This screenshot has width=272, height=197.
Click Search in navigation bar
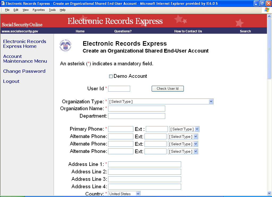(x=245, y=31)
